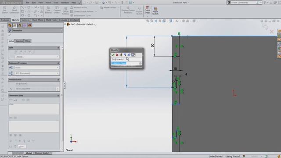The height and width of the screenshot is (158, 281).
Task: Open the View menu
Action: pos(40,3)
